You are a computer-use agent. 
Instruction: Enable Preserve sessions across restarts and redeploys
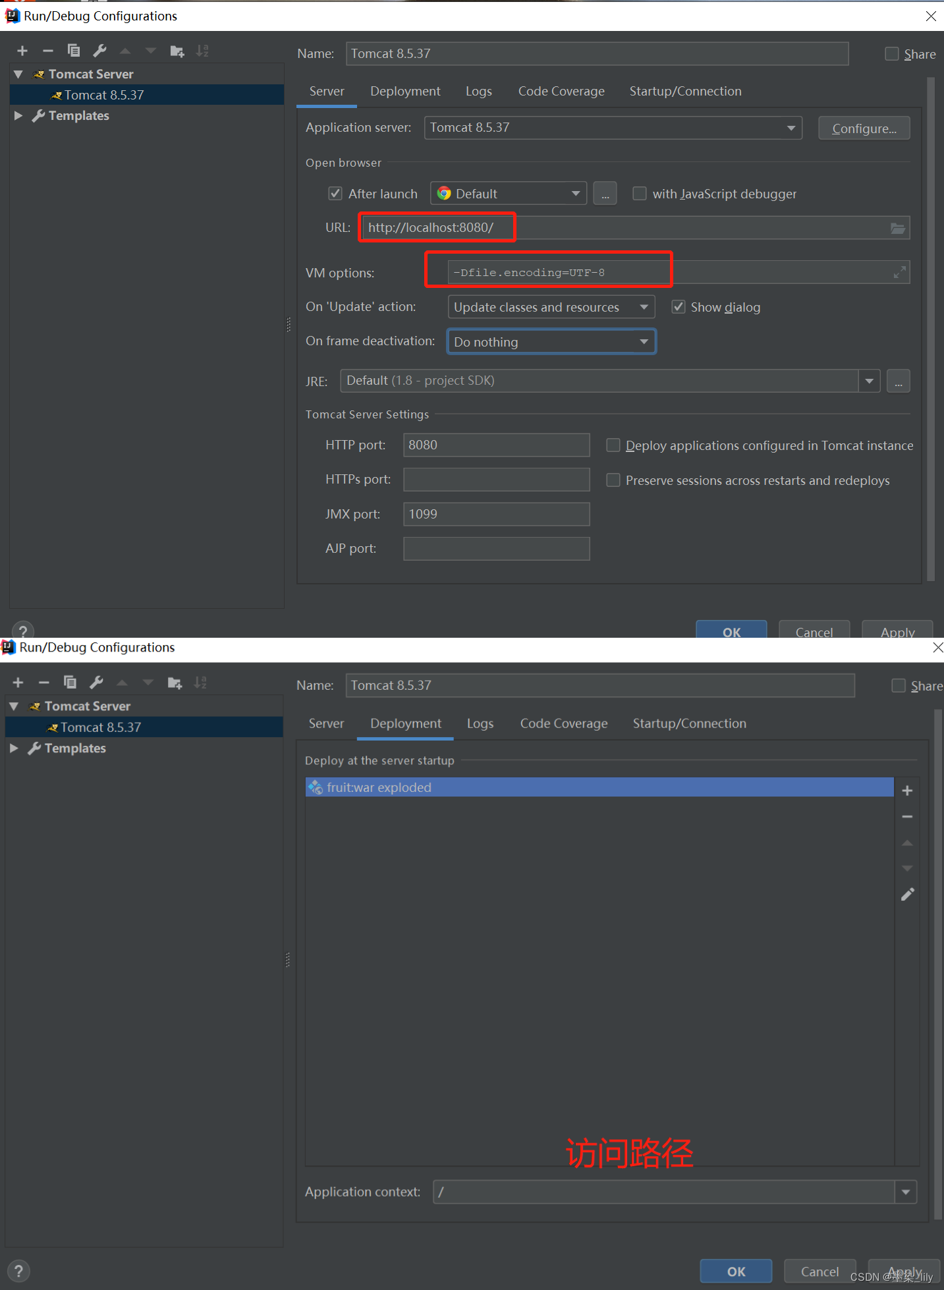pos(613,480)
